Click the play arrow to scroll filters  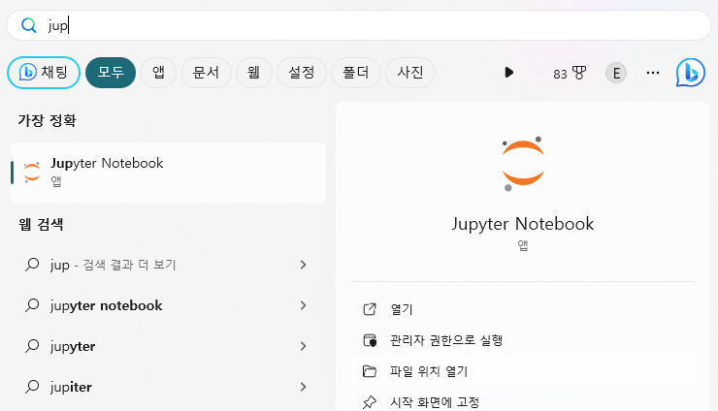(x=508, y=73)
